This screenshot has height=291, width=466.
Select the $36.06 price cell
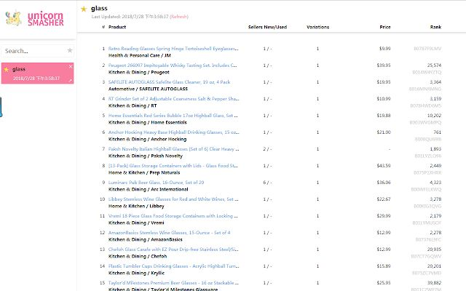pyautogui.click(x=384, y=183)
